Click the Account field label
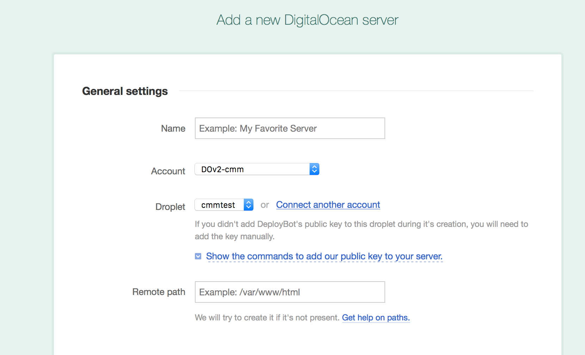This screenshot has width=585, height=355. click(x=168, y=171)
